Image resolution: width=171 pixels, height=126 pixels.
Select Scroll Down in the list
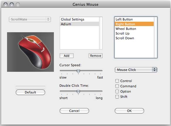tap(134, 38)
